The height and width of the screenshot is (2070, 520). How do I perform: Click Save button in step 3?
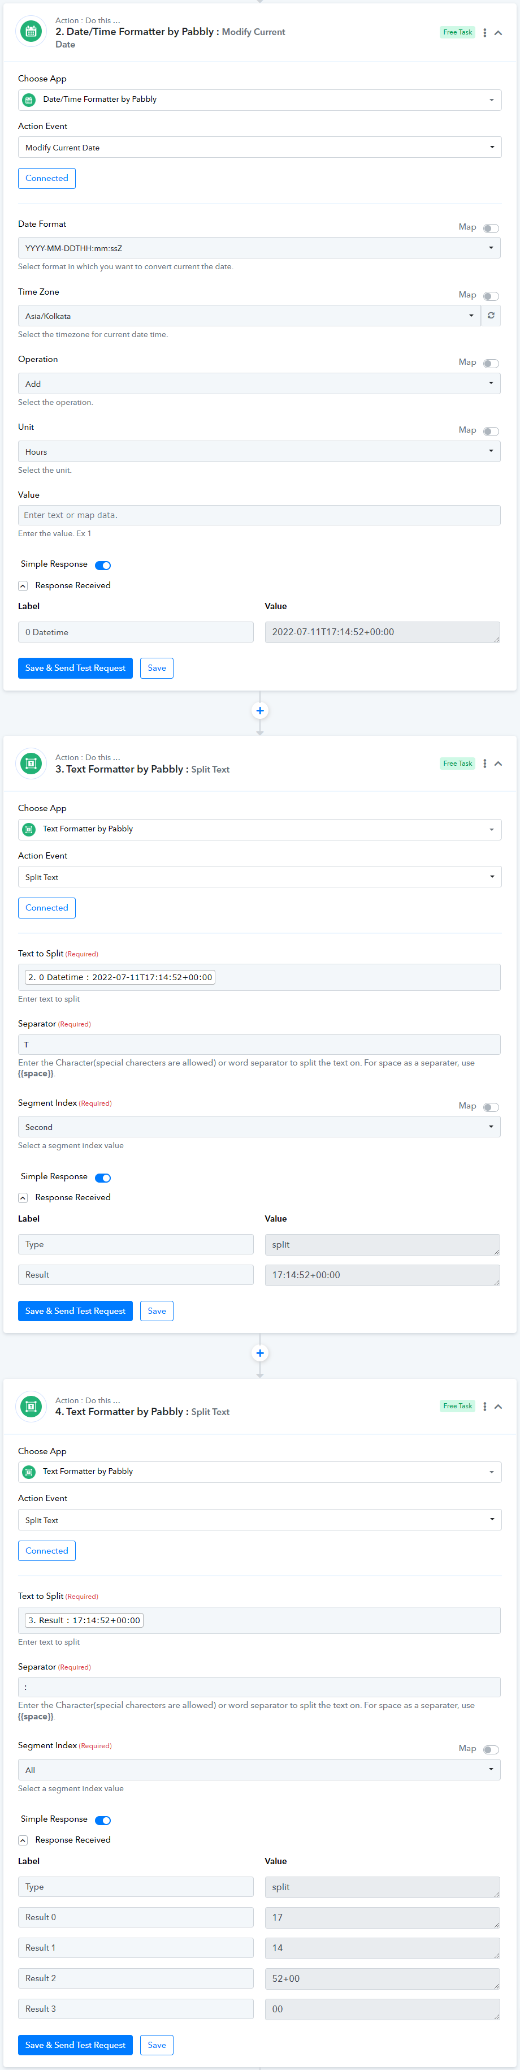pos(157,1310)
